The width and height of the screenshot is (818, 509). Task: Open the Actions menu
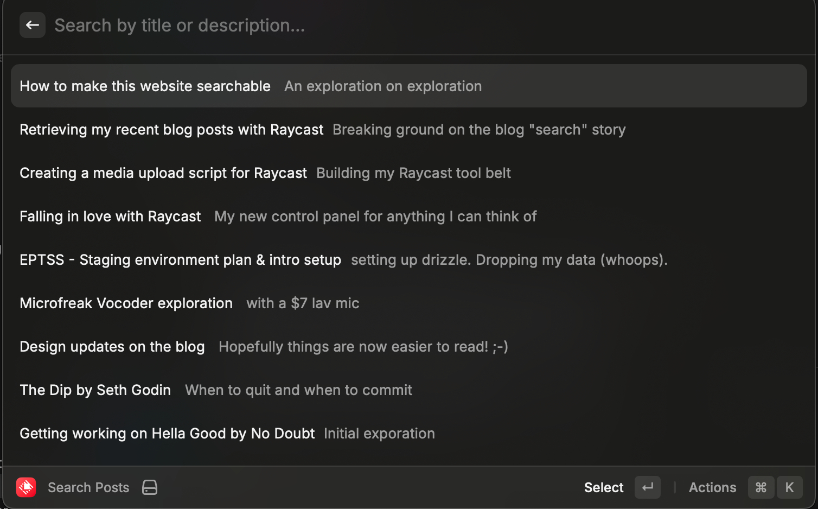coord(712,487)
